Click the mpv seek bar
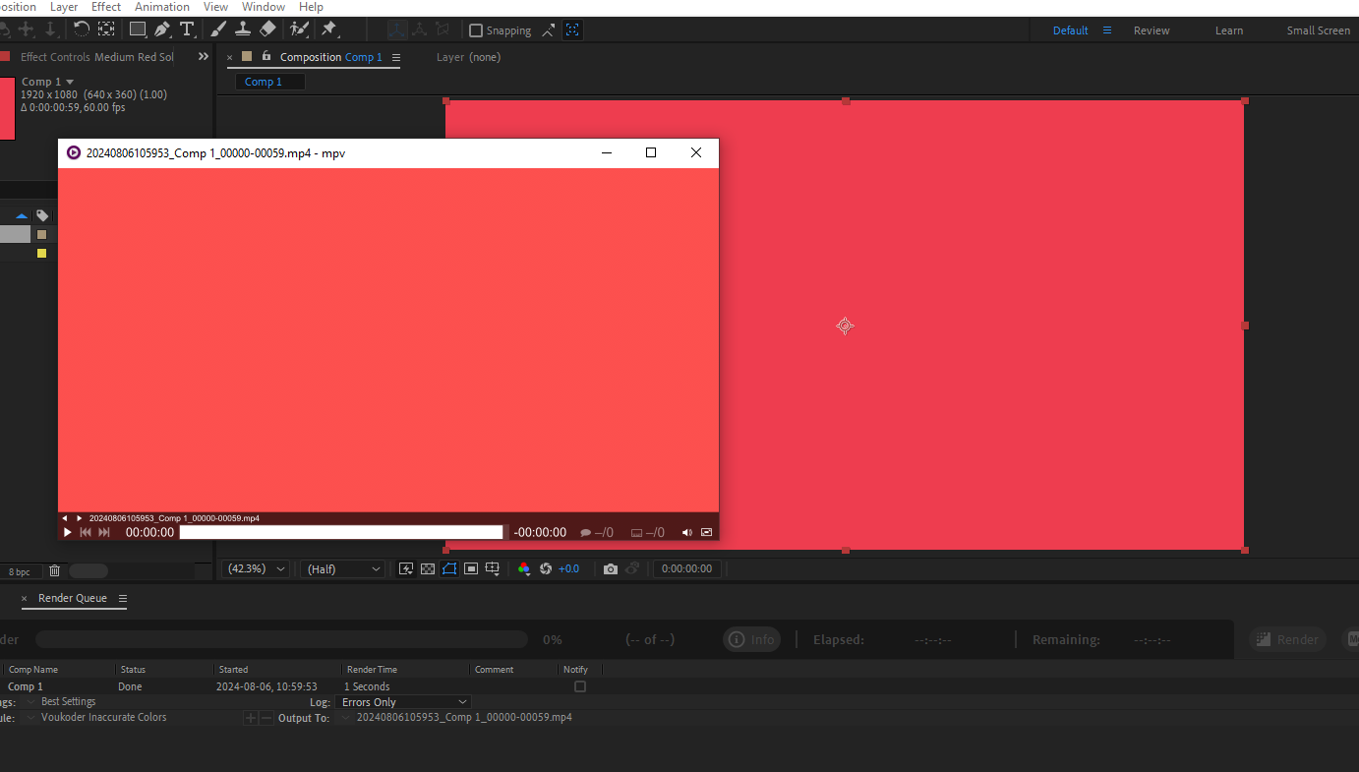1359x772 pixels. pyautogui.click(x=341, y=532)
